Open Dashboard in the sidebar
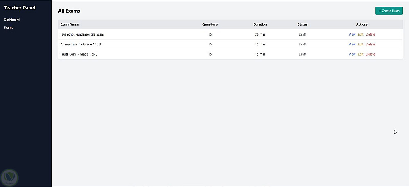The image size is (409, 187). click(12, 20)
